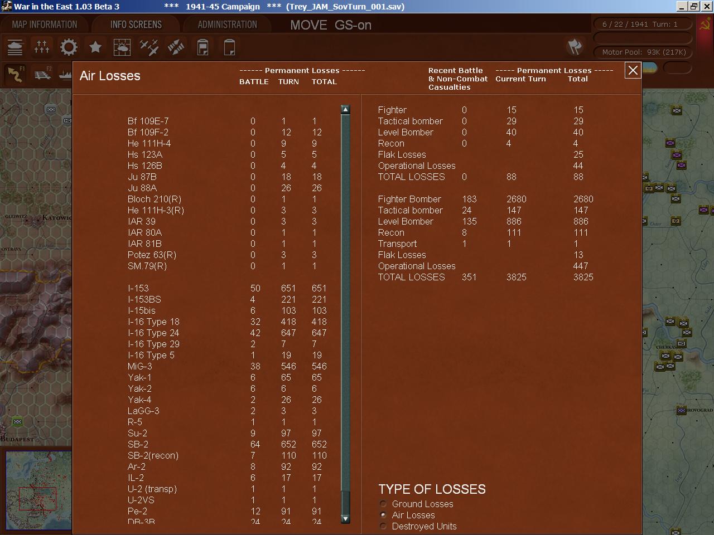This screenshot has height=535, width=714.
Task: Open the first logistics report document icon
Action: tap(202, 47)
